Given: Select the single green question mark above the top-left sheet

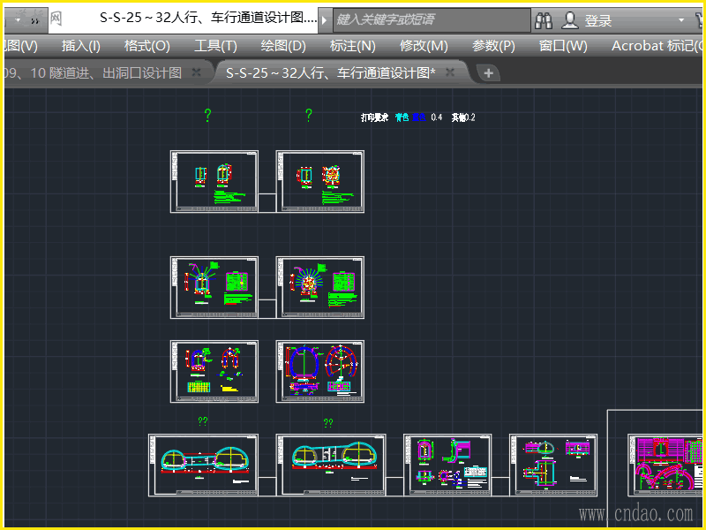Looking at the screenshot, I should 207,115.
